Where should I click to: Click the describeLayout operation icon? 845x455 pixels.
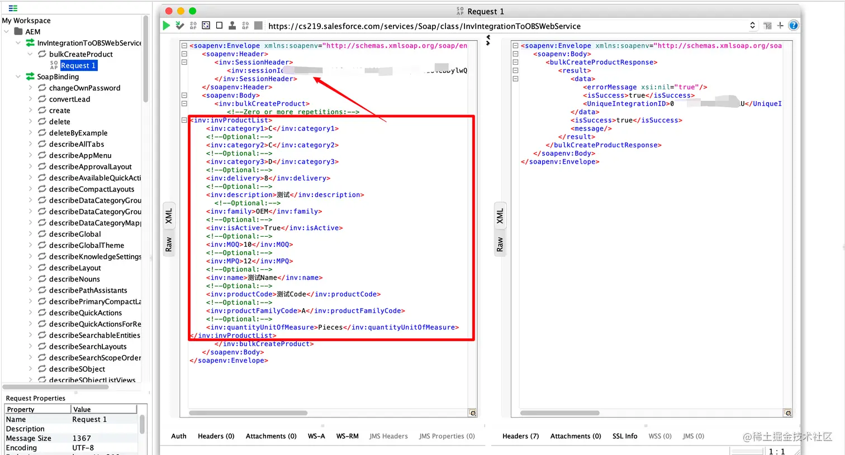click(x=42, y=267)
